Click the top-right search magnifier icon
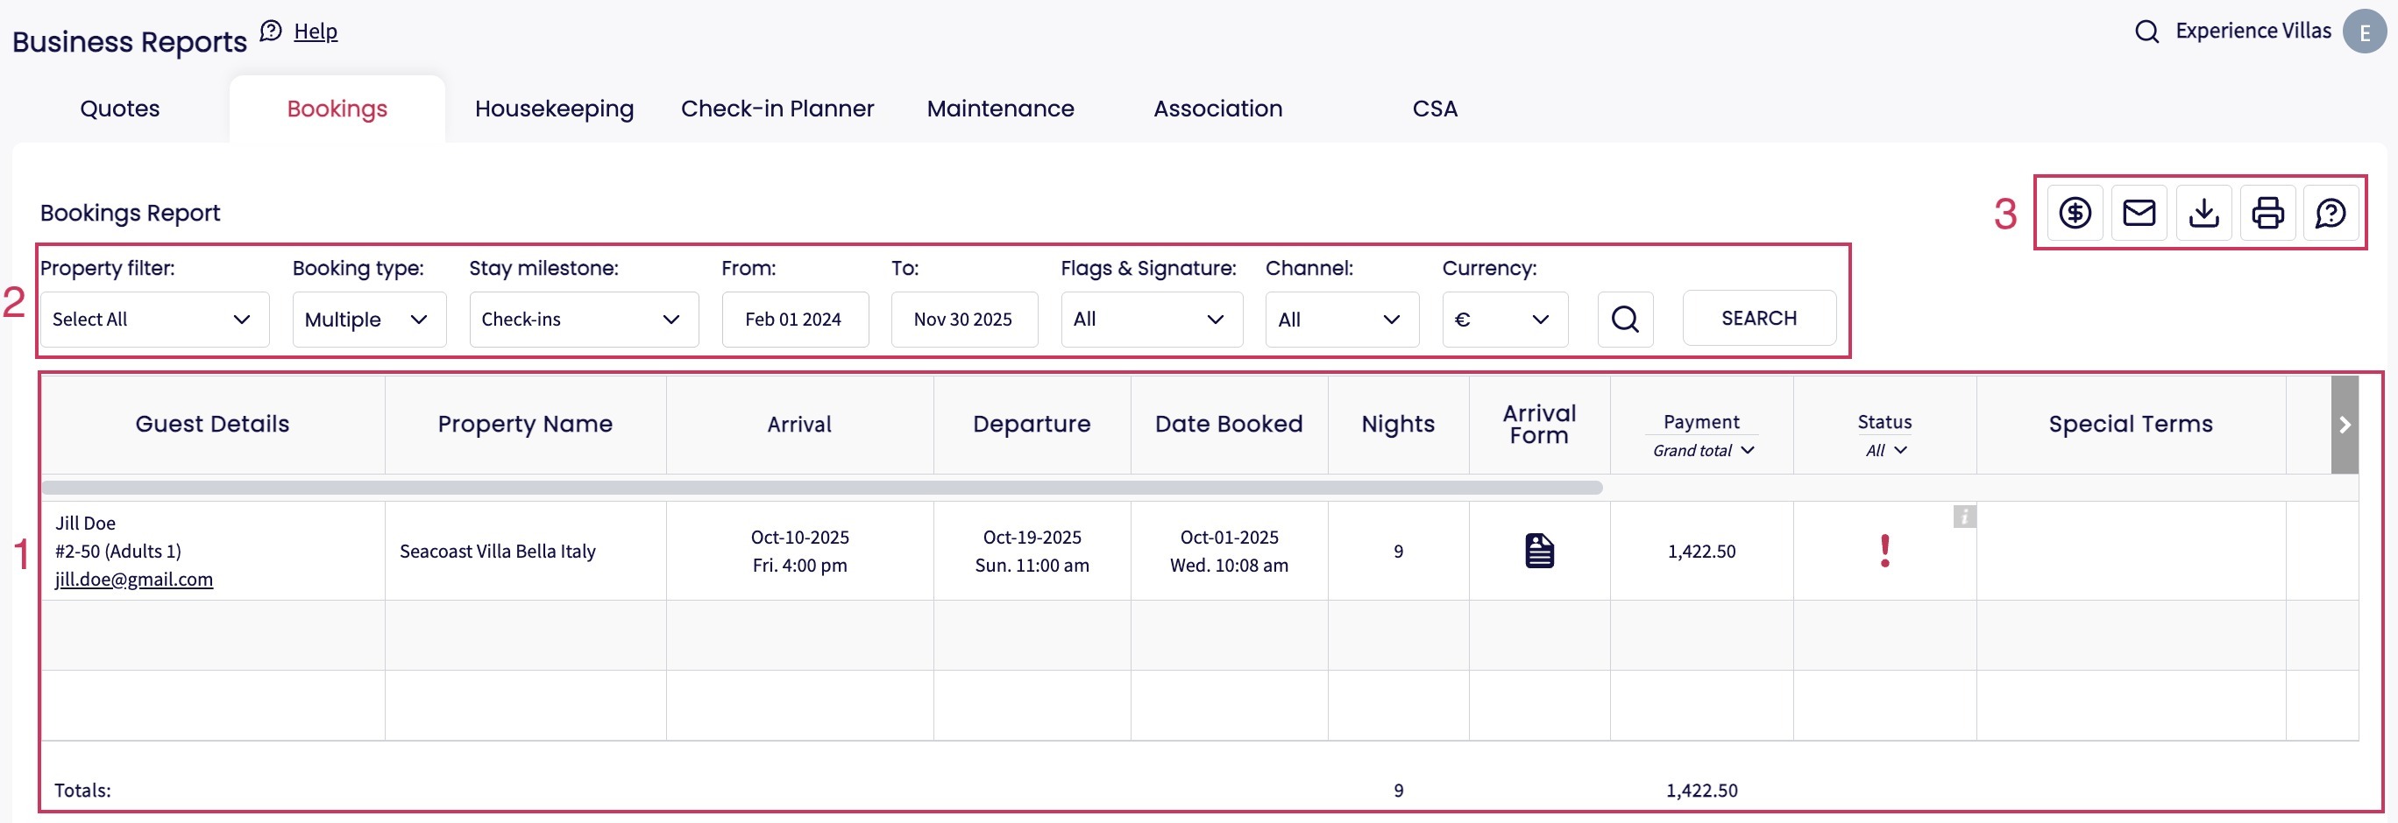 point(2146,32)
